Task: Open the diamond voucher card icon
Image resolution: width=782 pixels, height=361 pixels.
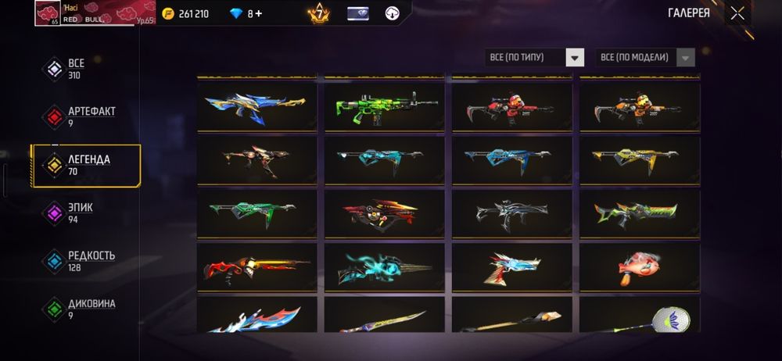Action: pyautogui.click(x=358, y=13)
